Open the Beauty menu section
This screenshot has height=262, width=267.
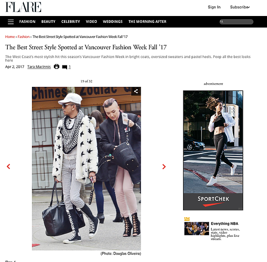pos(48,21)
